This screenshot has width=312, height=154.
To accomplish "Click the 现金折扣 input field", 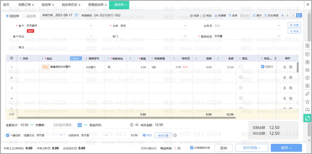I will tap(116, 125).
